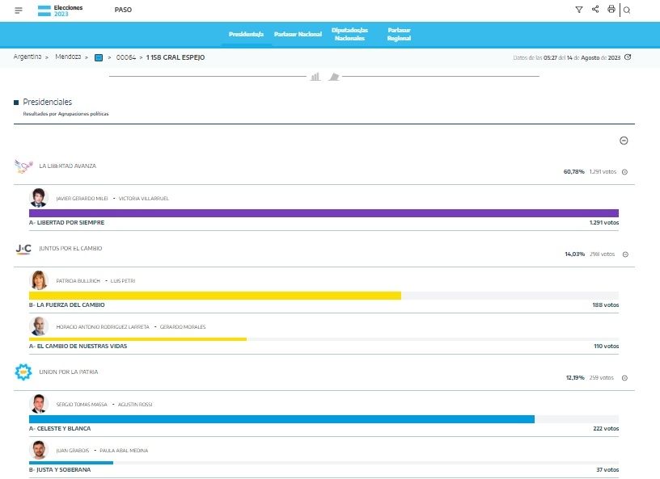Switch to map view icon
Screen dimensions: 660x479
click(333, 77)
